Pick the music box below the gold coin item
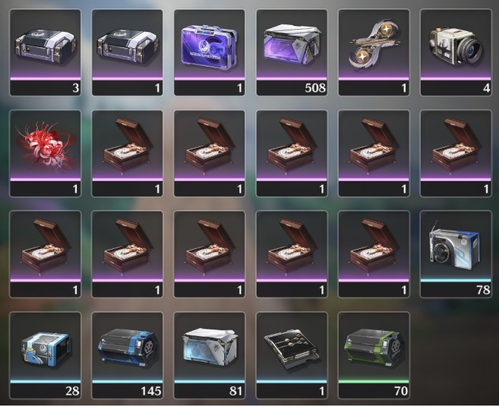Screen dimensions: 499x410 (374, 153)
